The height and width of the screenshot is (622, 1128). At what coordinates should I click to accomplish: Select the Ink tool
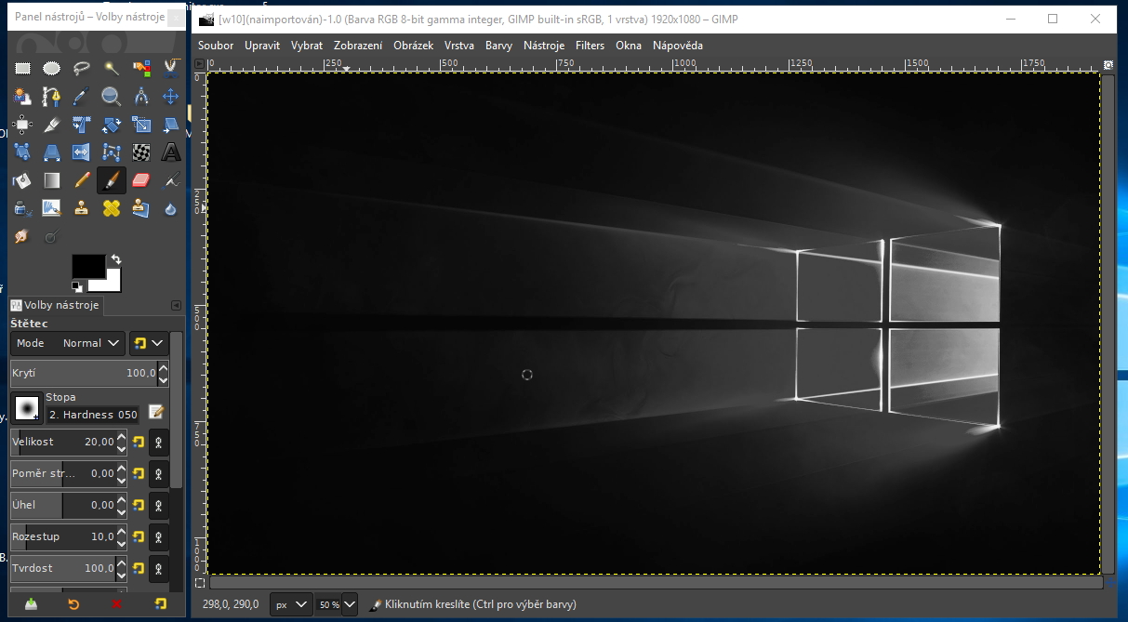[x=22, y=207]
